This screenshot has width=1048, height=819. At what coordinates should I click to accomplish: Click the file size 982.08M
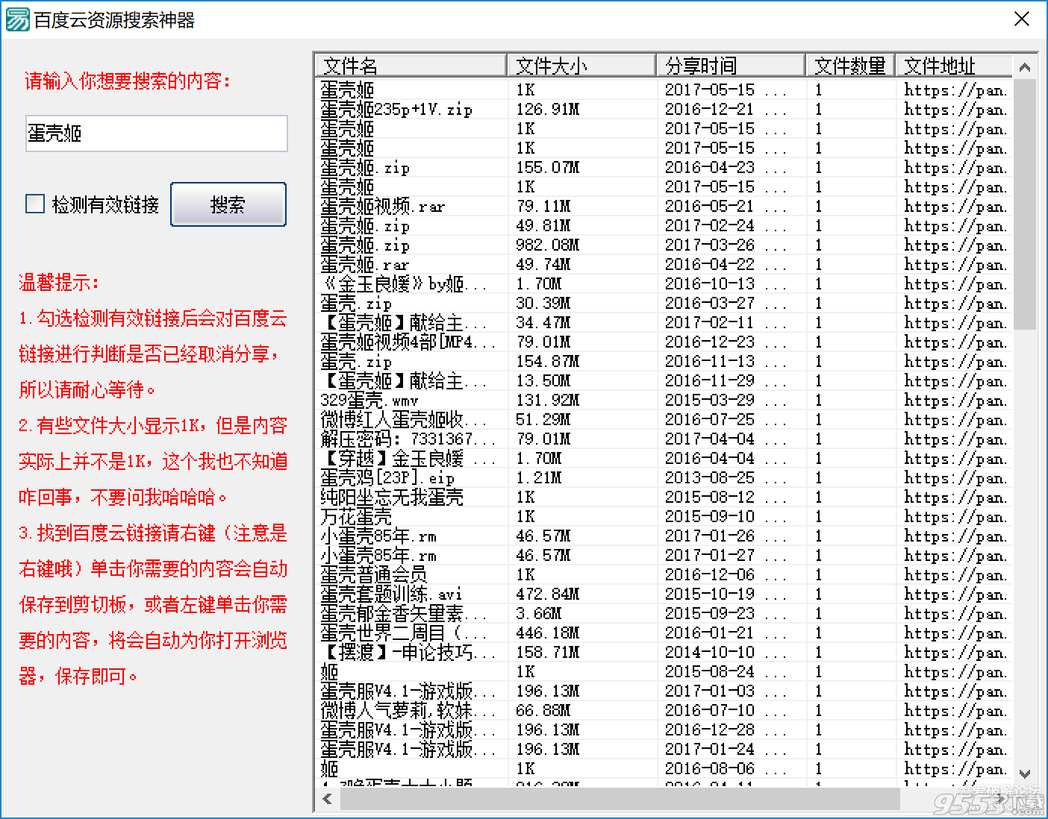(x=547, y=245)
